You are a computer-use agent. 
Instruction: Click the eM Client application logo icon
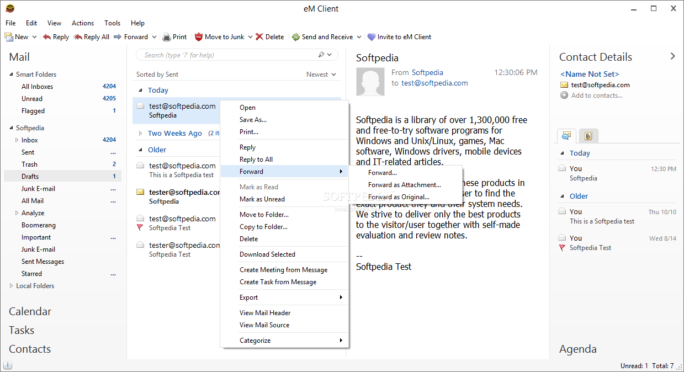coord(9,8)
